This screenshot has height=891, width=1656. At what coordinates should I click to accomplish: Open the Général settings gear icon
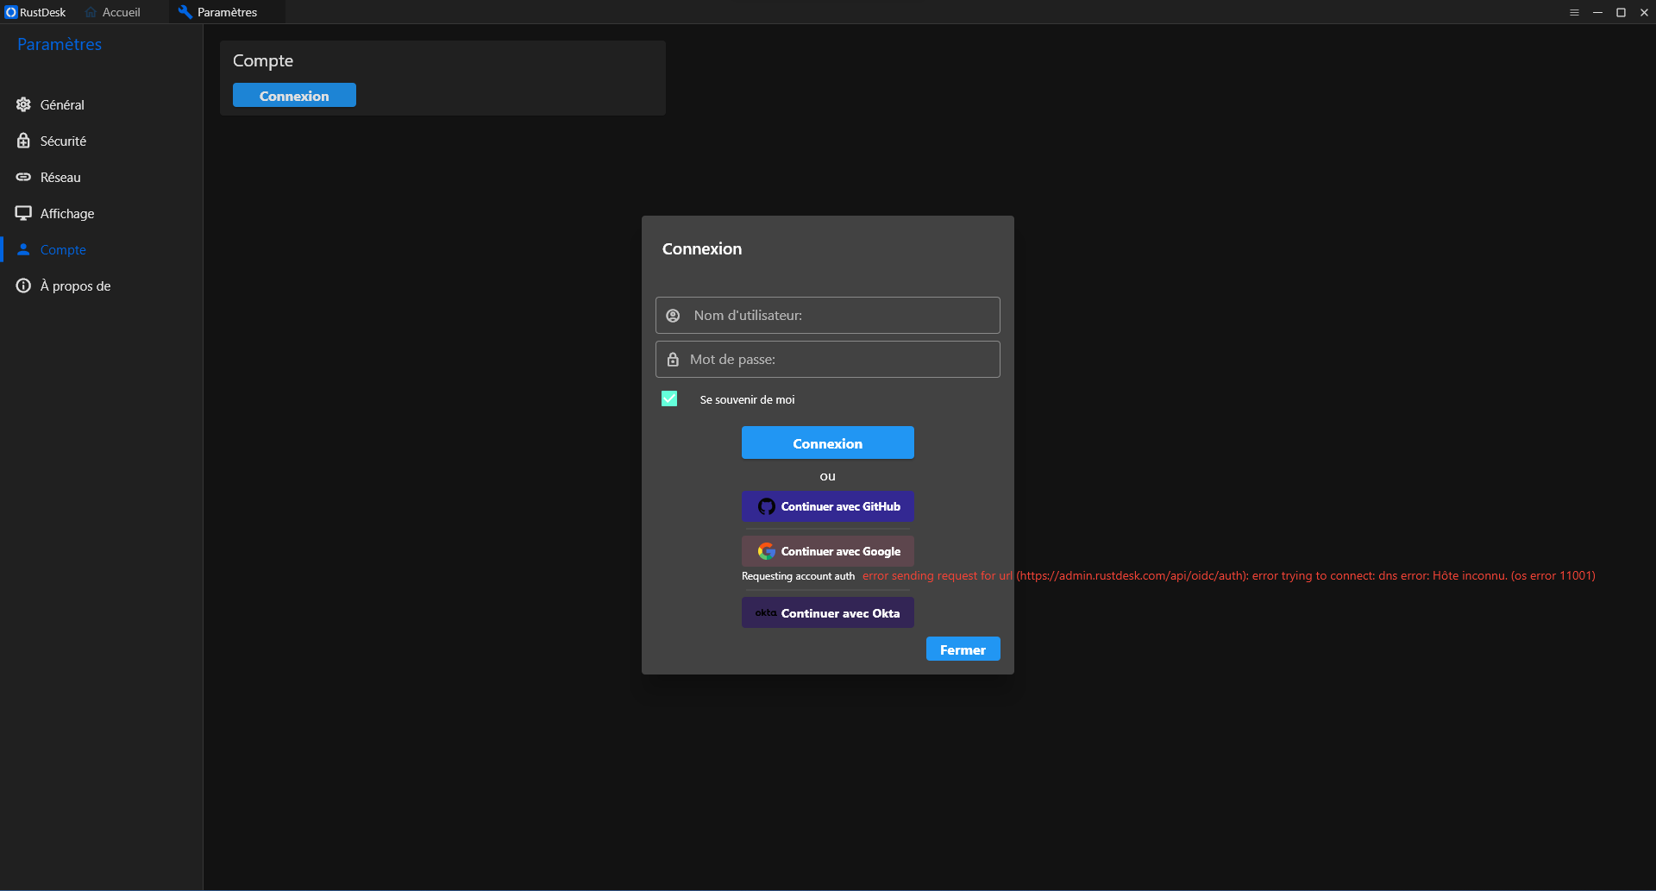point(23,104)
